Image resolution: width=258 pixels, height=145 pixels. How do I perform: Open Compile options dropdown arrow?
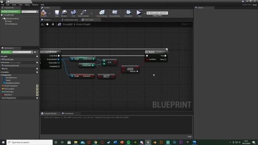tap(49, 14)
